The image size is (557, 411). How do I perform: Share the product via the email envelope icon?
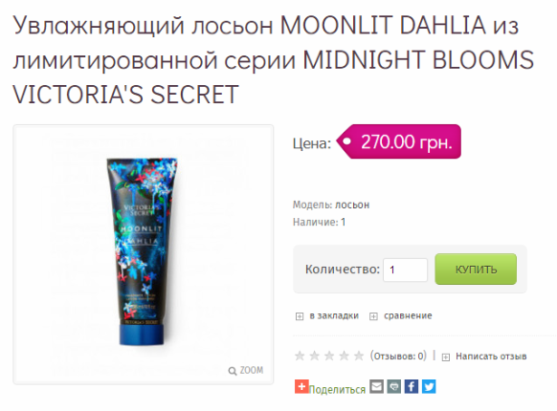(x=376, y=386)
